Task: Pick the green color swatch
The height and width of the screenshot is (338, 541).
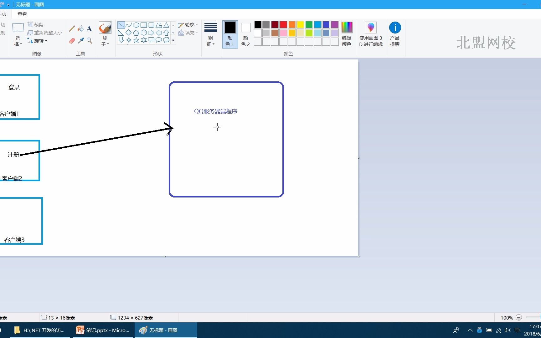Action: [309, 24]
